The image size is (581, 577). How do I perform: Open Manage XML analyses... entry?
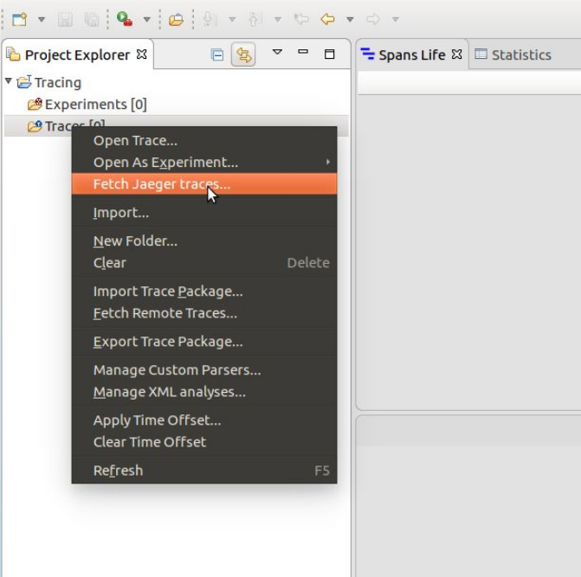[x=204, y=392]
